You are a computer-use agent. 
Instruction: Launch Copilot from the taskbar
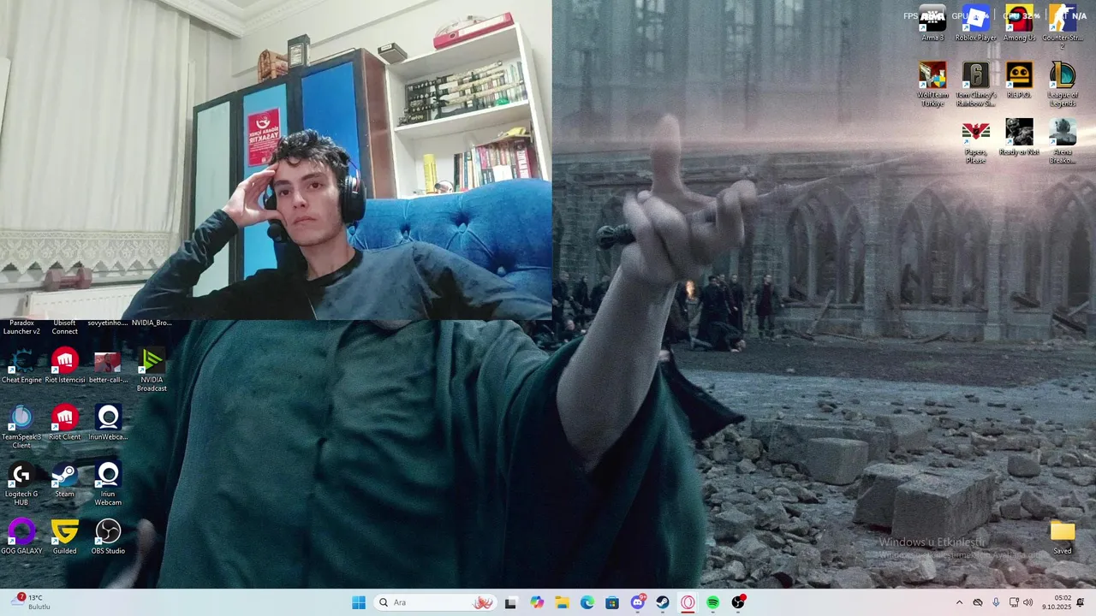click(x=537, y=602)
